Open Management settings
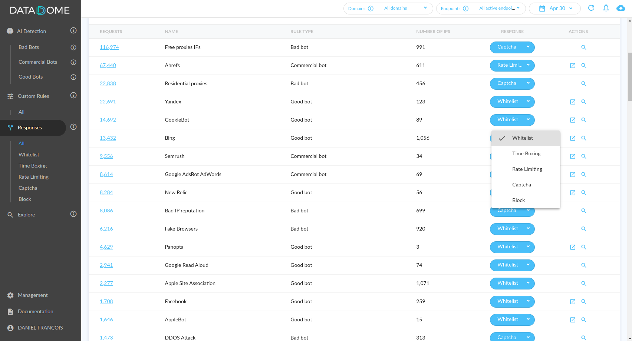632x341 pixels. pos(33,295)
